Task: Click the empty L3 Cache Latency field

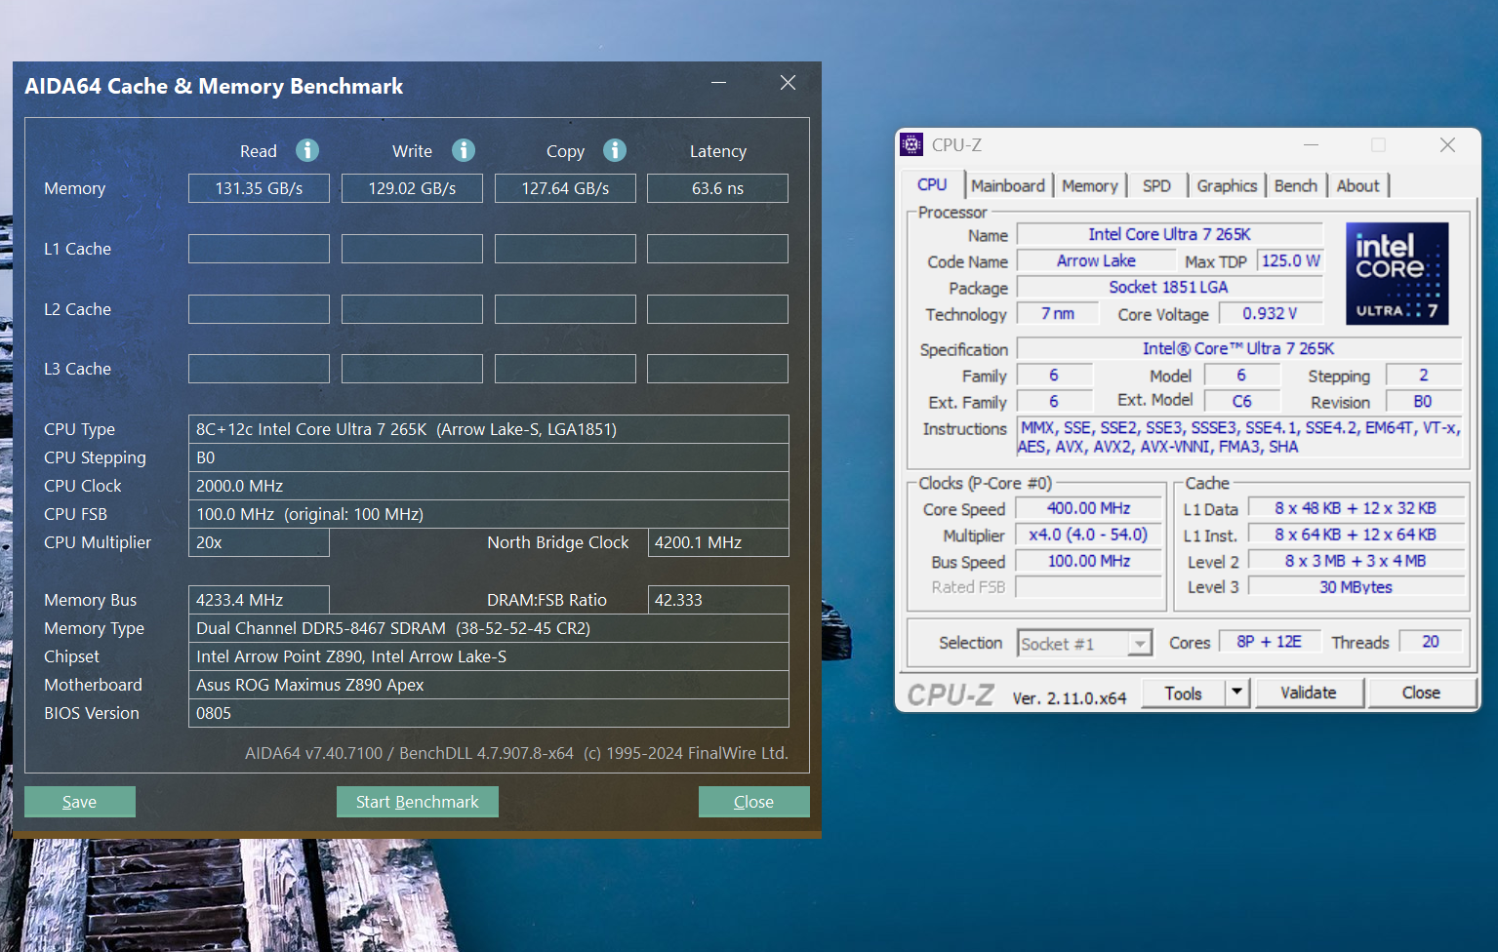Action: point(717,369)
